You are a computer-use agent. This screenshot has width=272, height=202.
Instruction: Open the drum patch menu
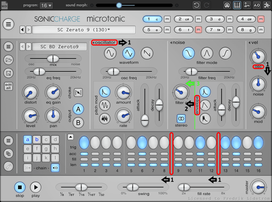point(8,46)
